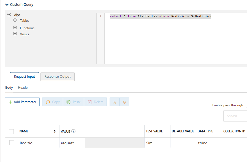
Task: Open the Body sub-tab
Action: [x=9, y=88]
